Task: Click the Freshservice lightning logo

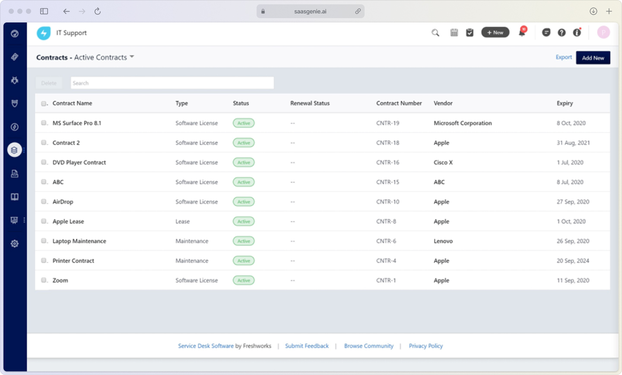Action: tap(44, 33)
